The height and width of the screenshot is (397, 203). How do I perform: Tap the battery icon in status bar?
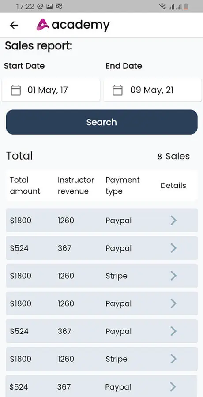186,6
